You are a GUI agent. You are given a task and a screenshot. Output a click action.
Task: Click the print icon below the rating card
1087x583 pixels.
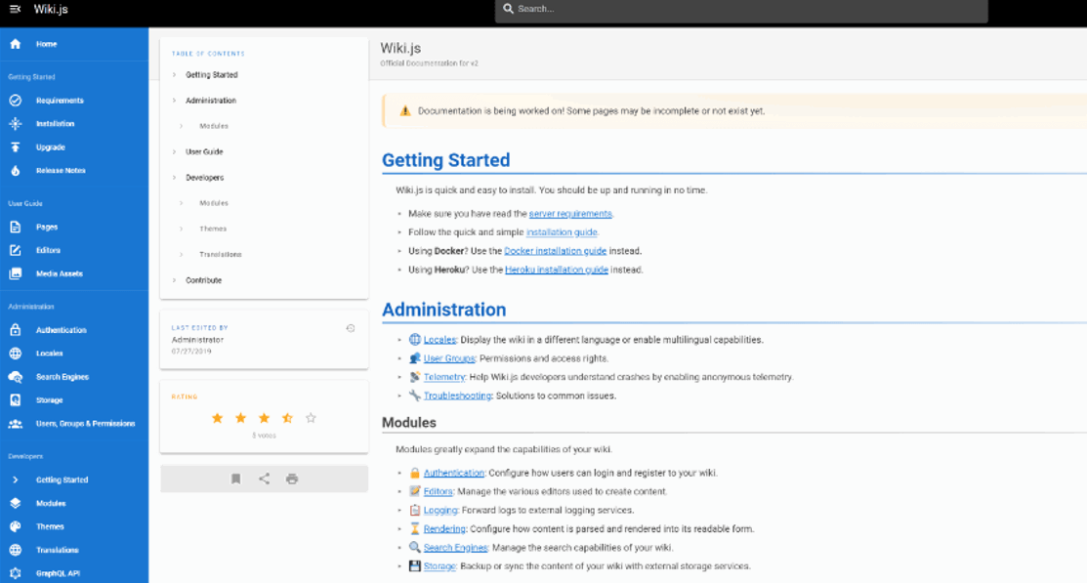pos(292,479)
